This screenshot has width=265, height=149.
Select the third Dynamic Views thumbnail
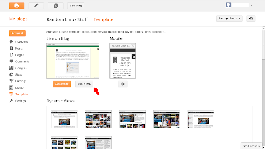pyautogui.click(x=132, y=119)
